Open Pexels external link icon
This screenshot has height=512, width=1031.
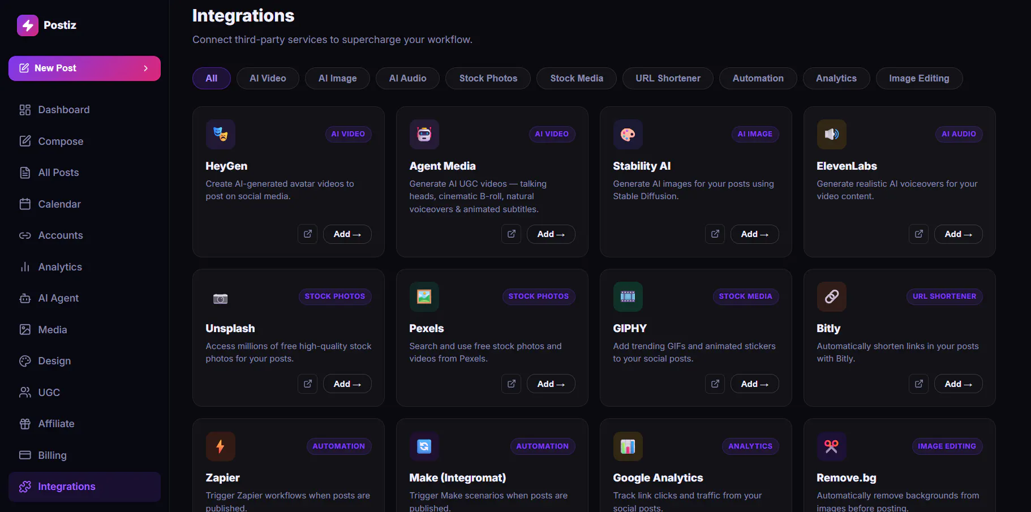coord(512,384)
